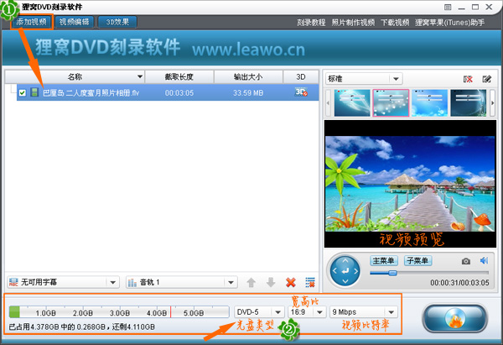Open the DVD-5 disc type dropdown
Screen dimensions: 503x345
click(258, 312)
